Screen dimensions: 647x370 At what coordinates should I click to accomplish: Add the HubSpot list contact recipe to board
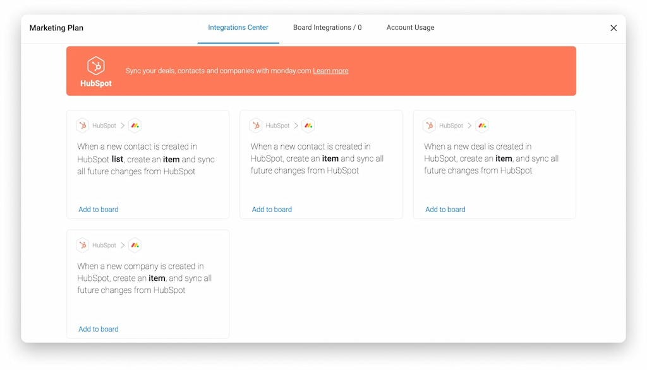pos(99,210)
